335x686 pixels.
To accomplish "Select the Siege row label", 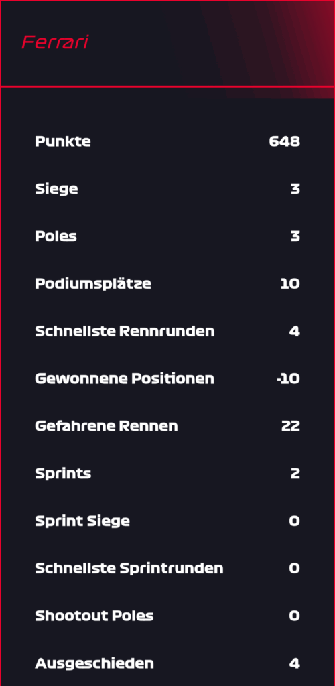I will point(56,190).
